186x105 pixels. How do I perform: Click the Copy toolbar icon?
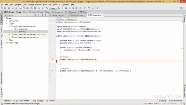(24, 8)
